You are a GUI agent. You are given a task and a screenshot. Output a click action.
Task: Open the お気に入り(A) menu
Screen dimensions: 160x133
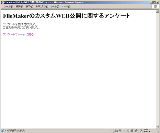(x=42, y=6)
